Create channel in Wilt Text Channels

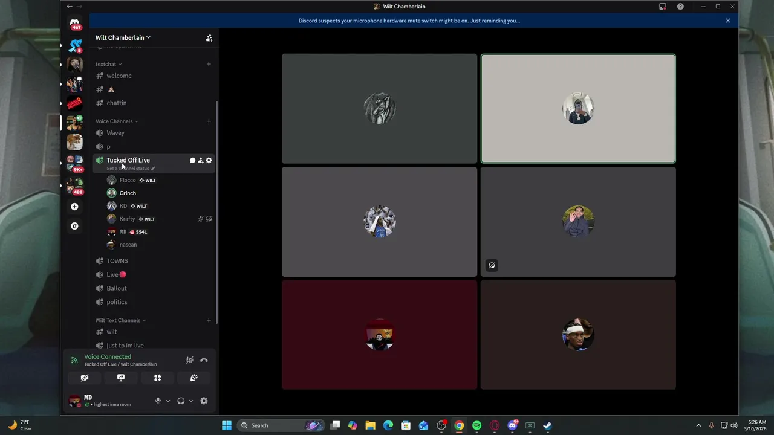tap(209, 320)
